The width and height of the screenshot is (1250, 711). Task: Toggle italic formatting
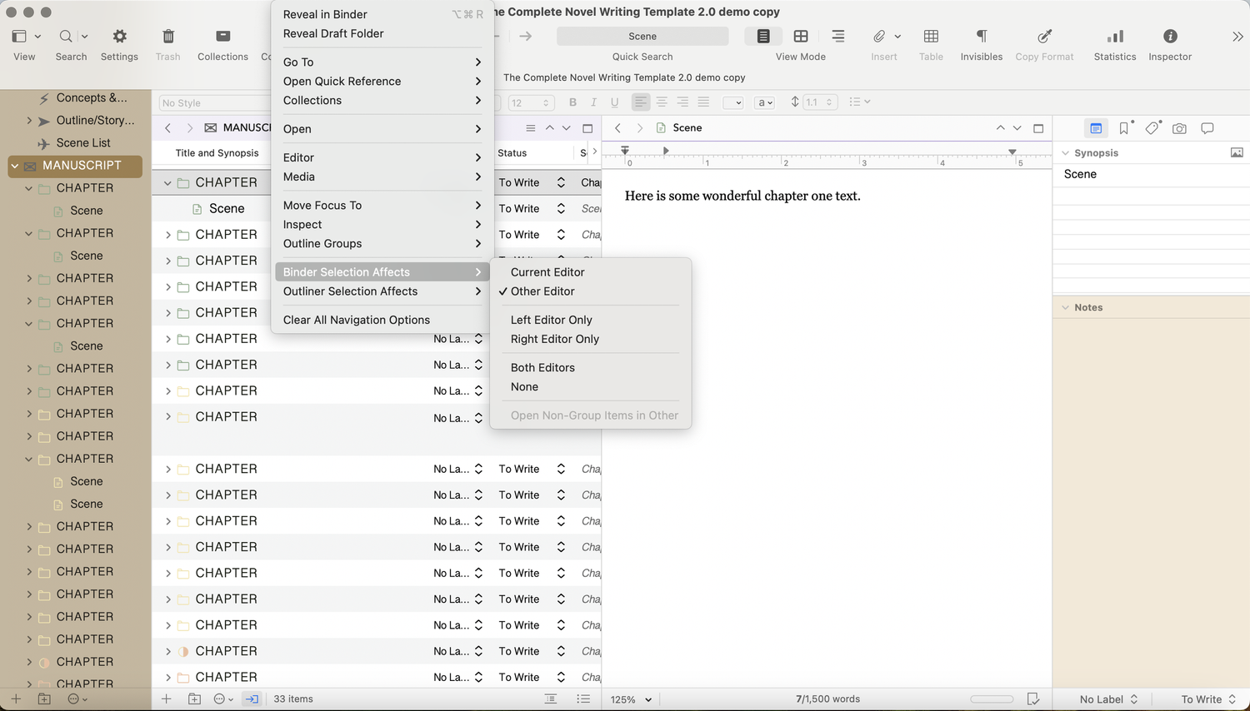(x=593, y=102)
